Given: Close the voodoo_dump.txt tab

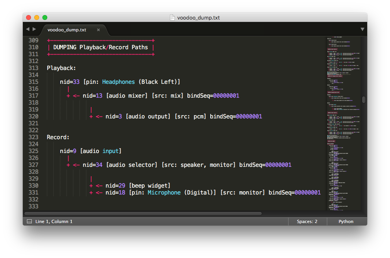Looking at the screenshot, I should click(x=98, y=30).
